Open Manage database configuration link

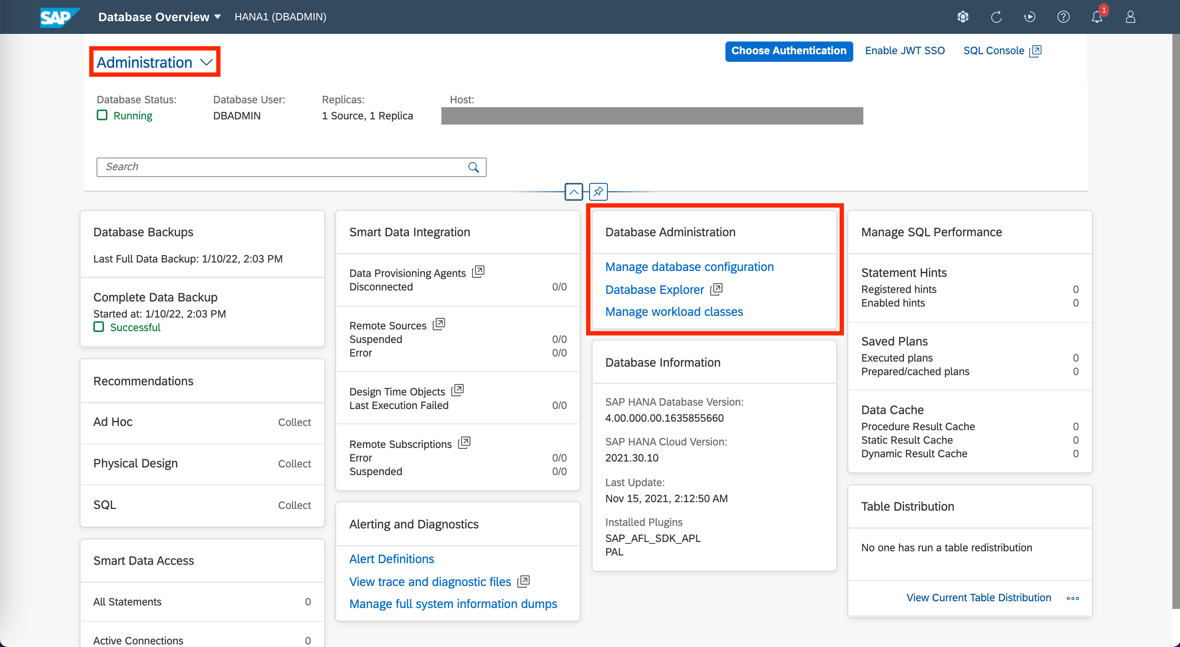pos(689,267)
